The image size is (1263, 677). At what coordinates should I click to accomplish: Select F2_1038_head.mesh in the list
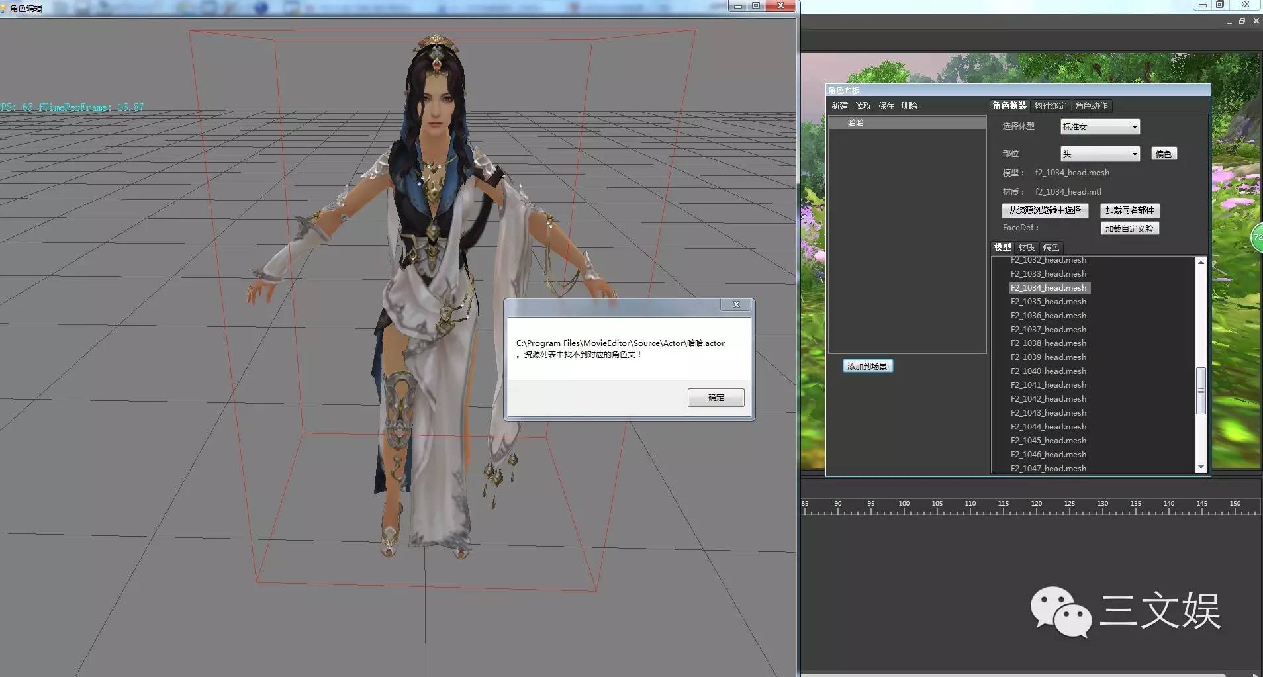[x=1049, y=343]
